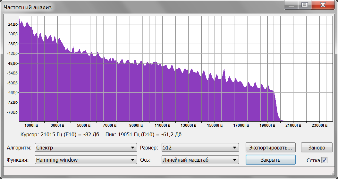
Task: Click the Экспортировать... button
Action: pos(271,148)
